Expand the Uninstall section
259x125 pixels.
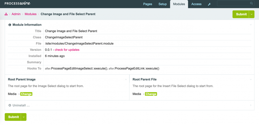click(251, 105)
